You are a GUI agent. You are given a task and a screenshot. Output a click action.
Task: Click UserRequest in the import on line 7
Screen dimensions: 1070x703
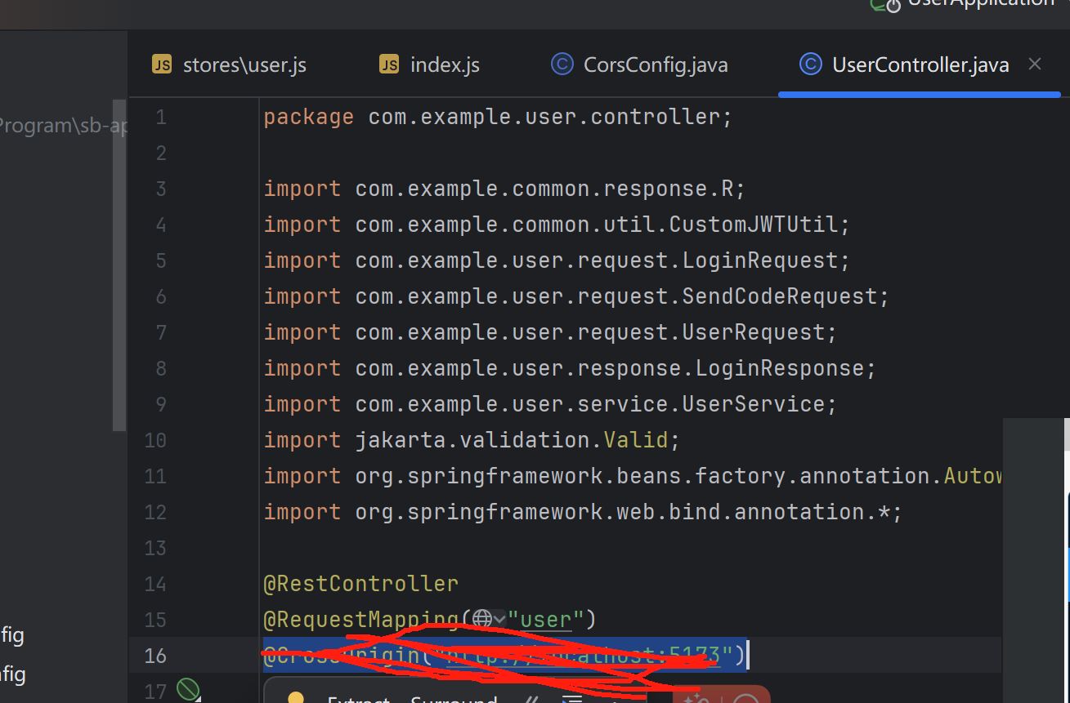754,332
